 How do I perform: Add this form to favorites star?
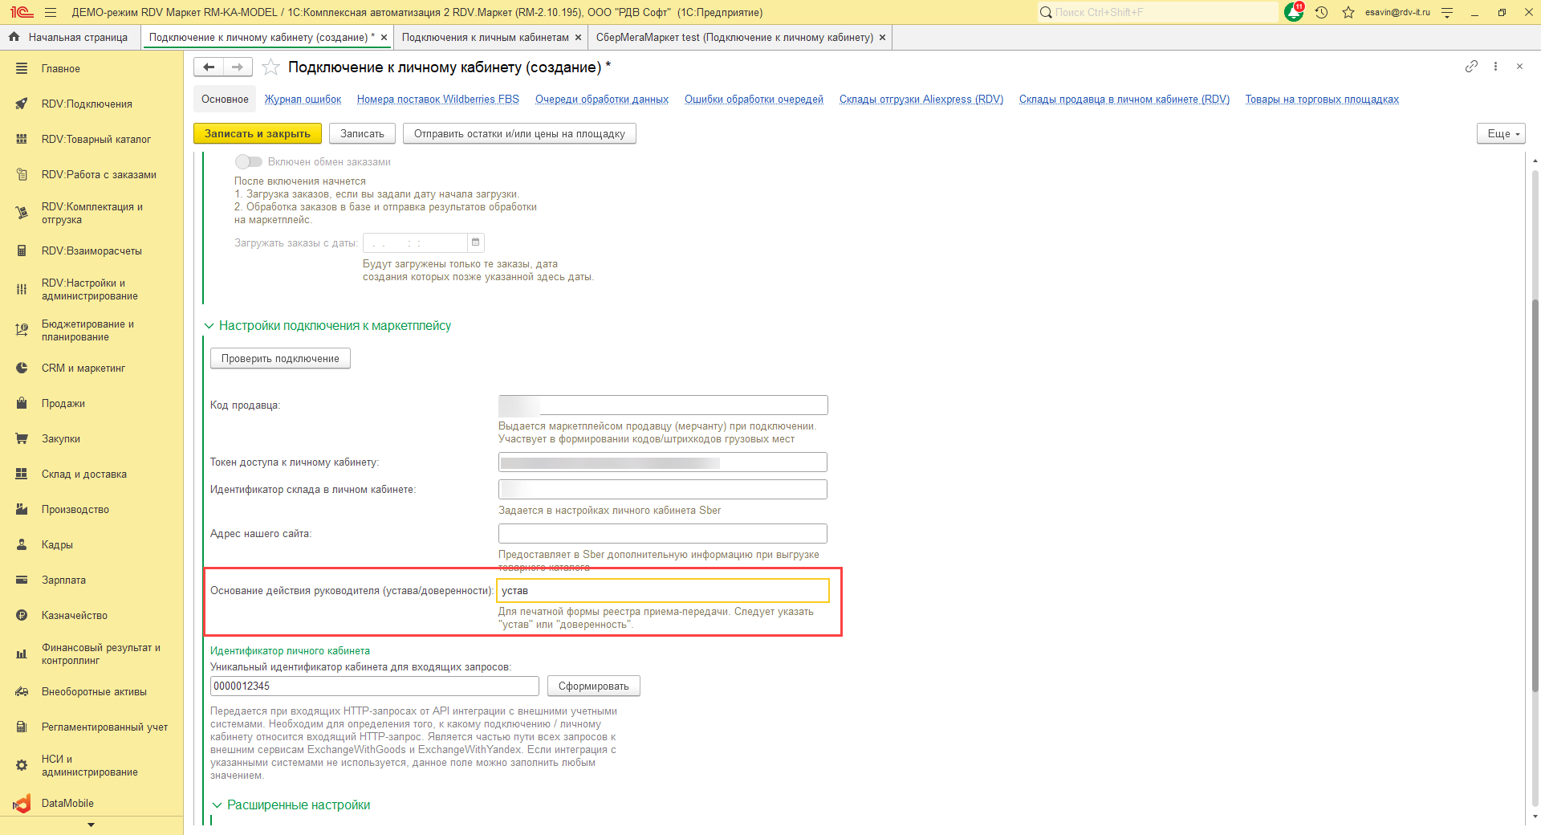(x=271, y=67)
